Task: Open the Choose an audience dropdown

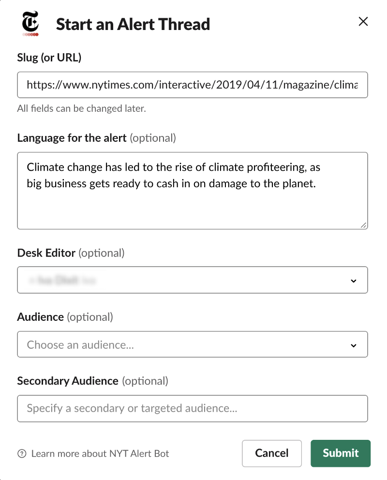Action: 192,345
